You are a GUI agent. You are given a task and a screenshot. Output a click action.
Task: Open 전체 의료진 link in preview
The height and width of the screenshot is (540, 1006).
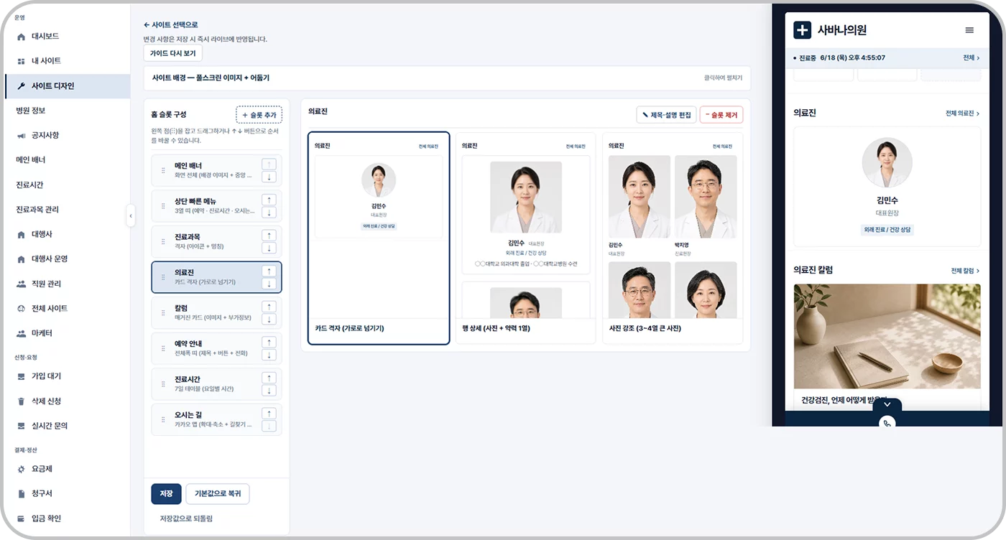[x=962, y=113]
